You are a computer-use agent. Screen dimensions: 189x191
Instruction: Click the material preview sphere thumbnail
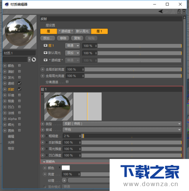point(20,32)
